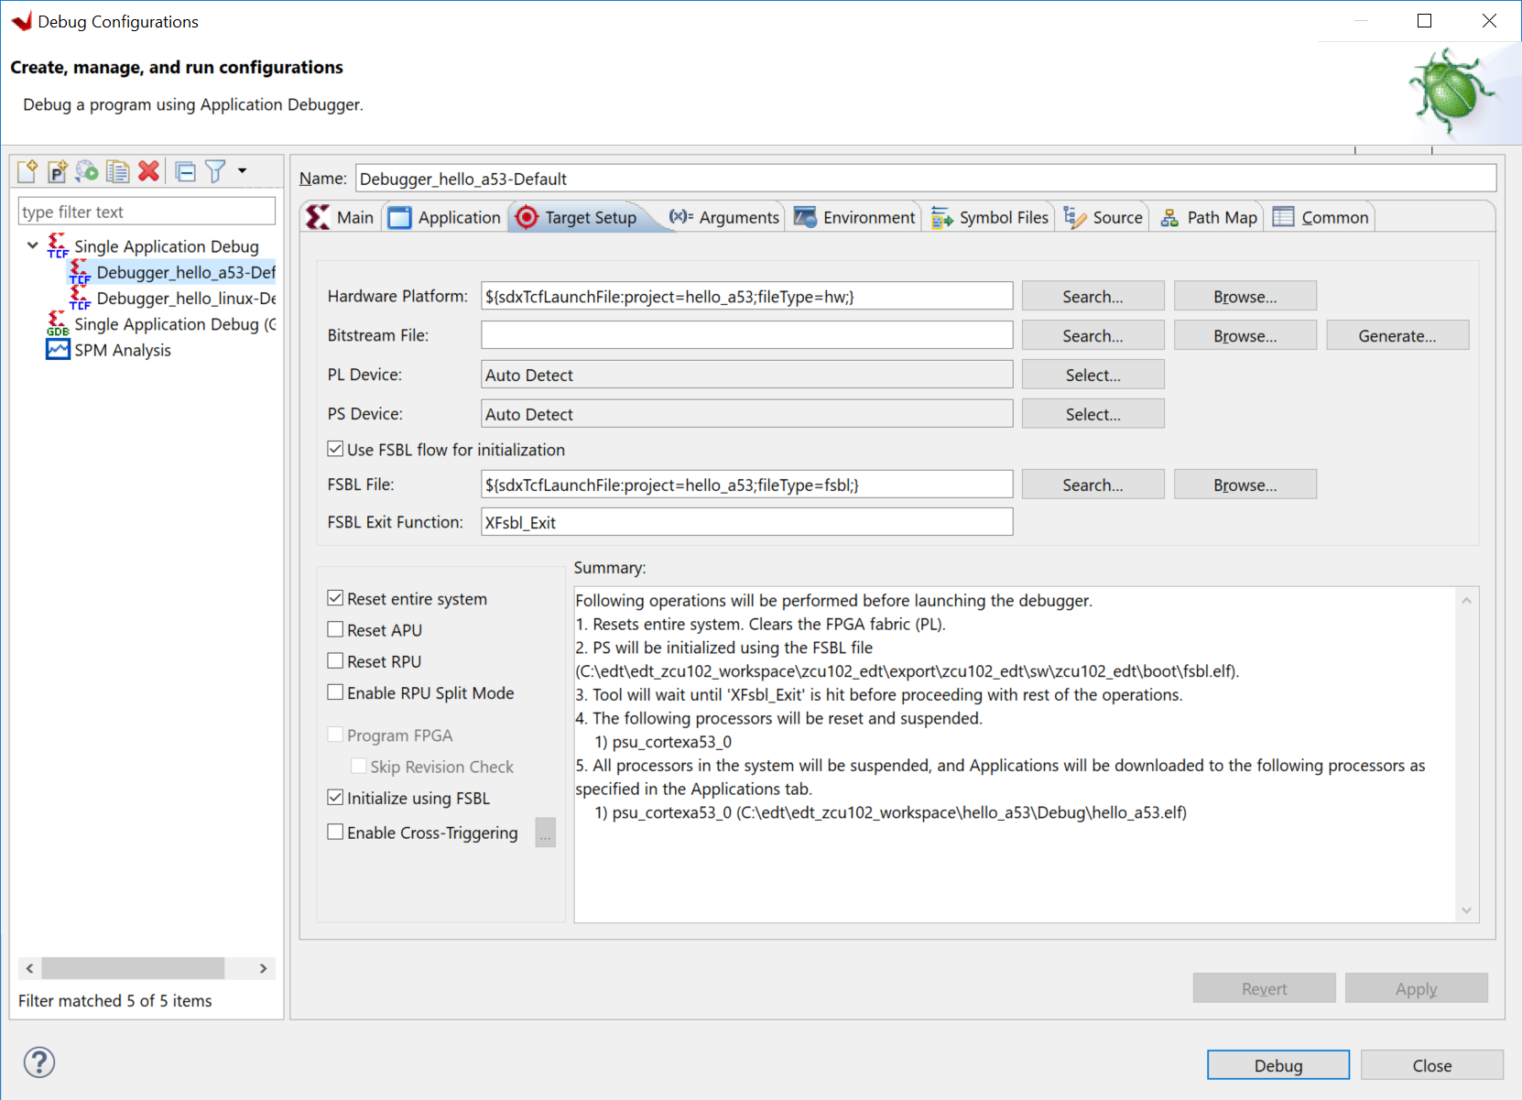
Task: Click in the type filter text field
Action: coord(147,212)
